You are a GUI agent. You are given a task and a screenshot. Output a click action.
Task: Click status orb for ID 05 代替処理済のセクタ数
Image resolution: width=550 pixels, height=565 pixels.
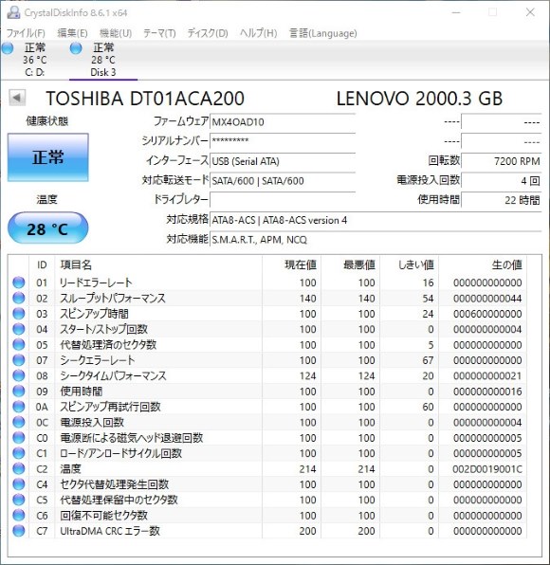(19, 344)
